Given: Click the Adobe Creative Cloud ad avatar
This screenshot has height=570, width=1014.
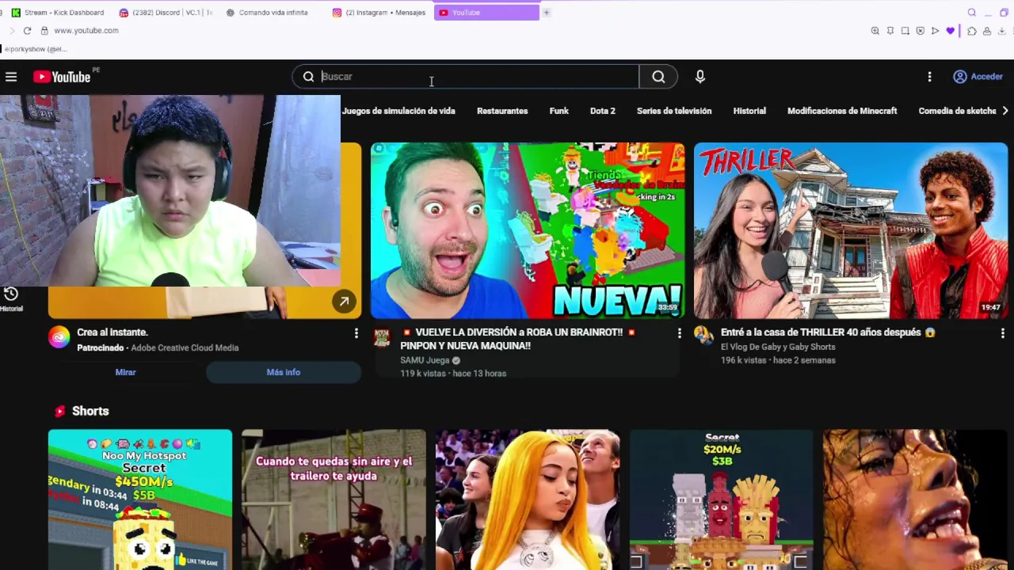Looking at the screenshot, I should pyautogui.click(x=59, y=337).
